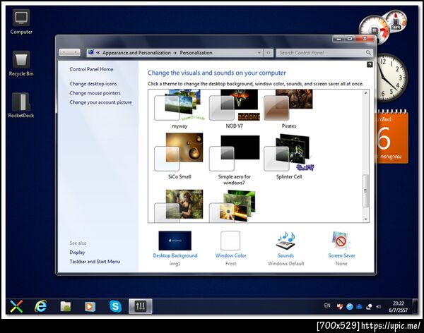This screenshot has width=424, height=333.
Task: Select the NOD V7 theme
Action: (x=235, y=109)
